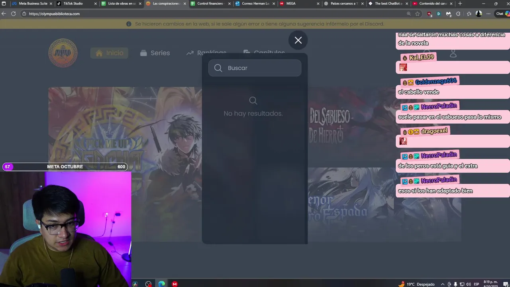Click the Buscar search input field
This screenshot has height=287, width=510.
(x=255, y=68)
